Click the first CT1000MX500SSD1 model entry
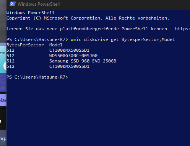The height and width of the screenshot is (146, 190). 69,50
